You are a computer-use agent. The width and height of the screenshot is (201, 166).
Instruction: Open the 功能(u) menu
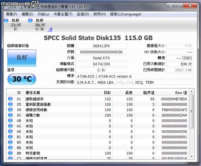tap(43, 14)
